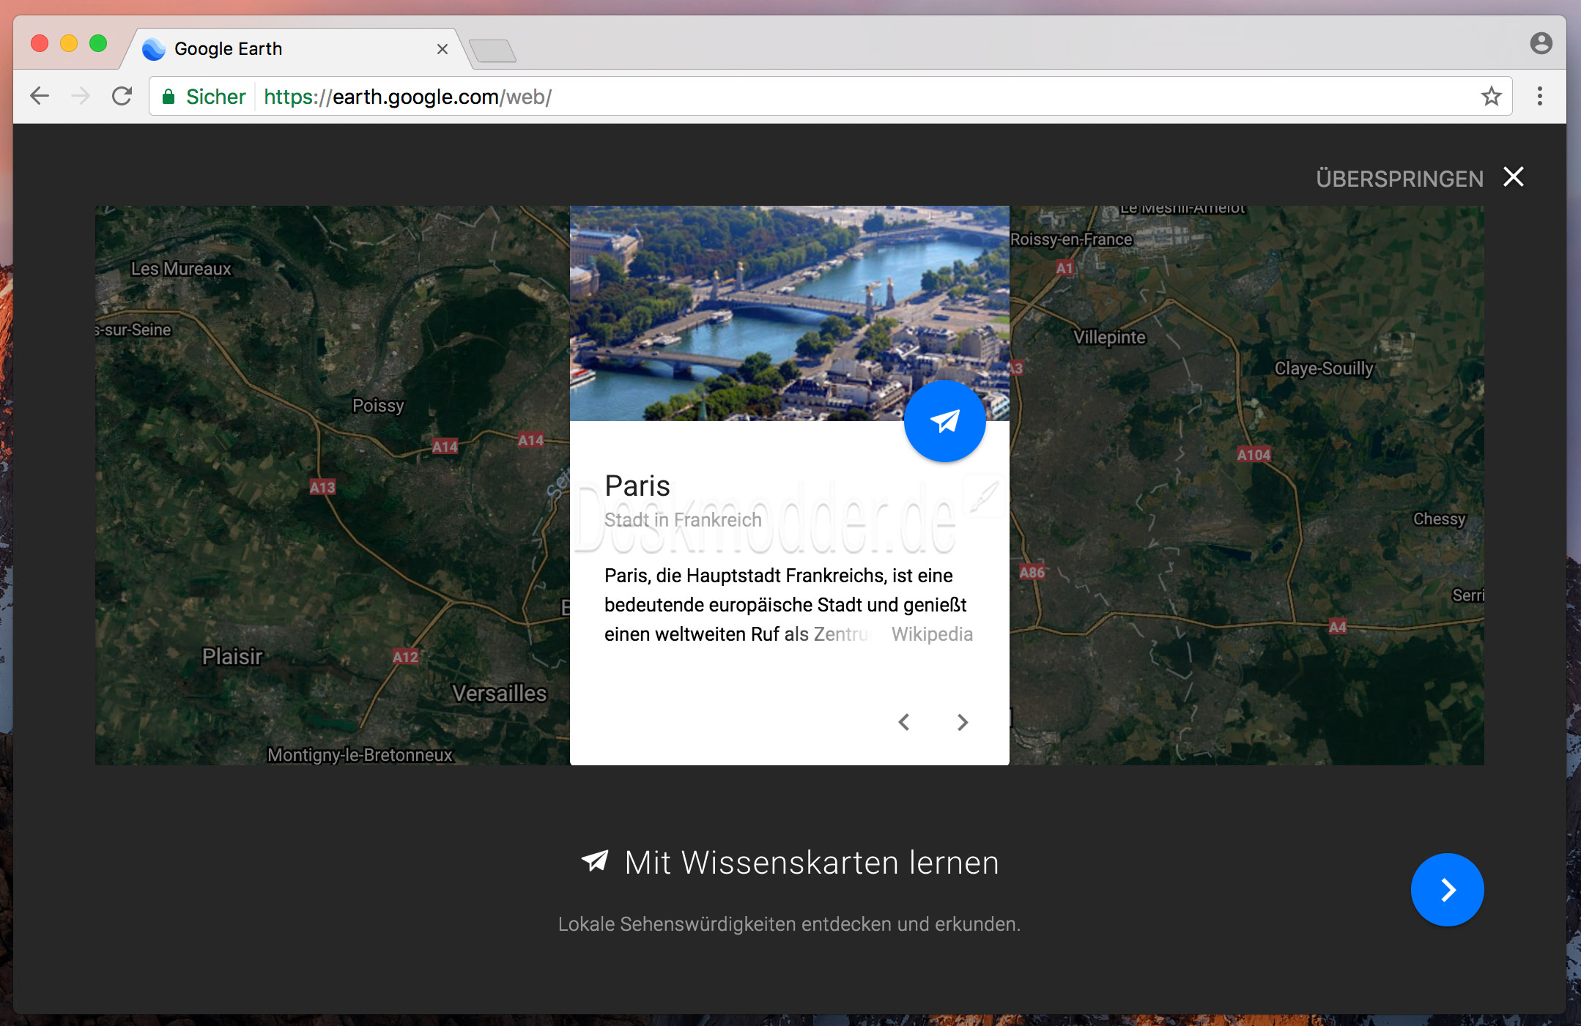
Task: Advance tutorial with the blue arrow button
Action: coord(1447,890)
